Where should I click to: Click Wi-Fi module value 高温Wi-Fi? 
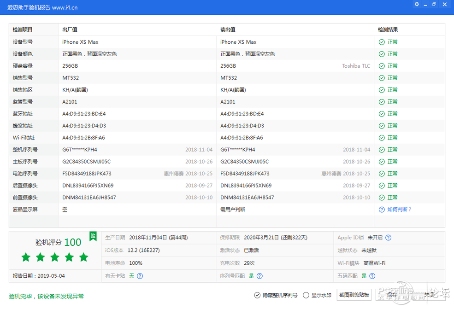[x=374, y=263]
